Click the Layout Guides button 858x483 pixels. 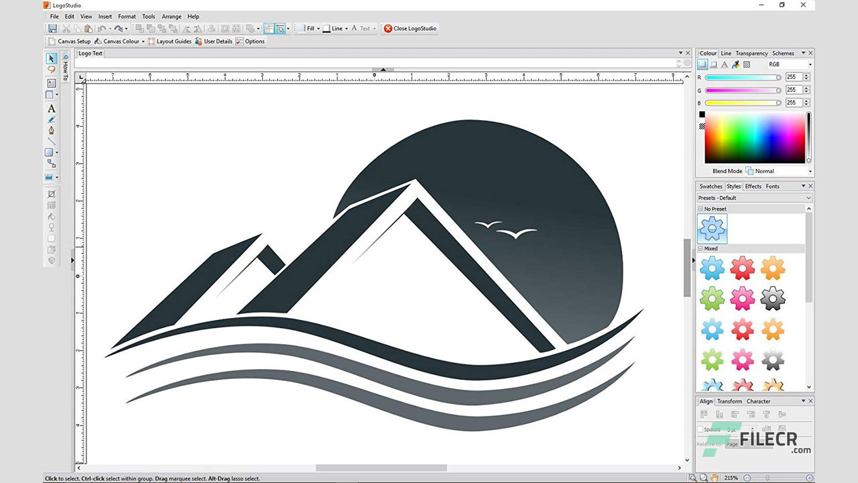click(x=169, y=42)
